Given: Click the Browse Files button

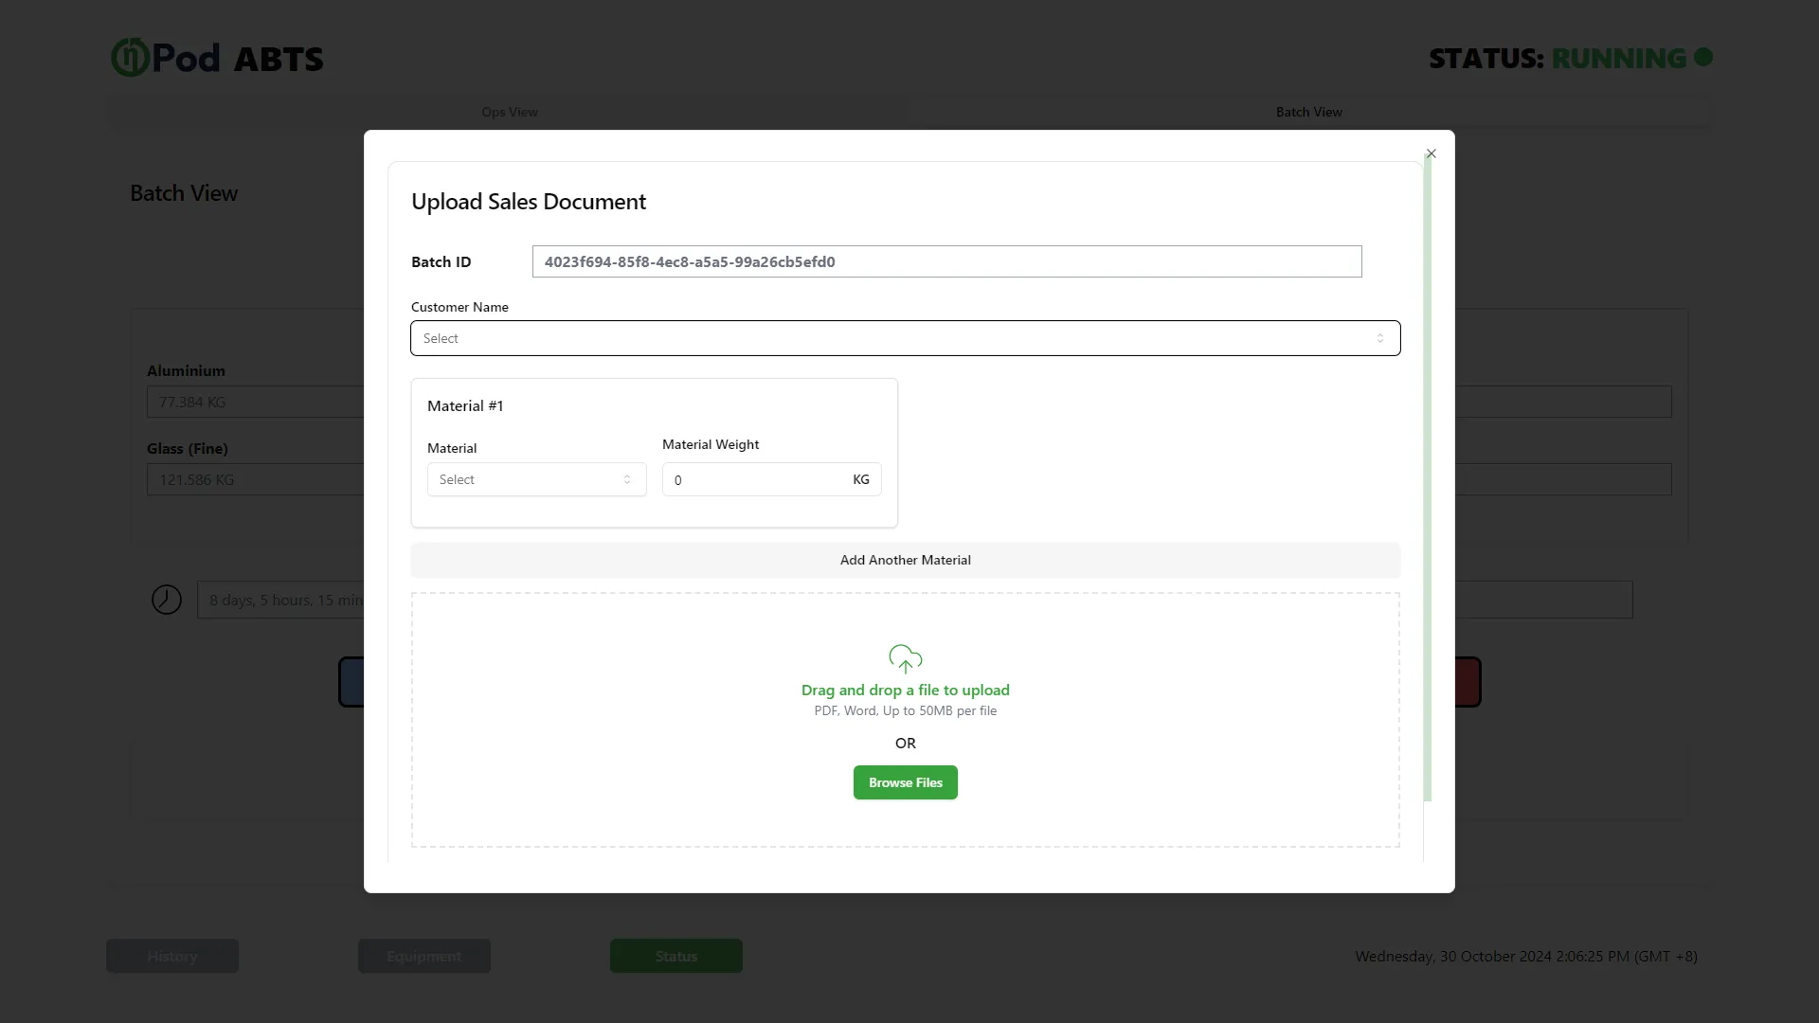Looking at the screenshot, I should click(905, 782).
